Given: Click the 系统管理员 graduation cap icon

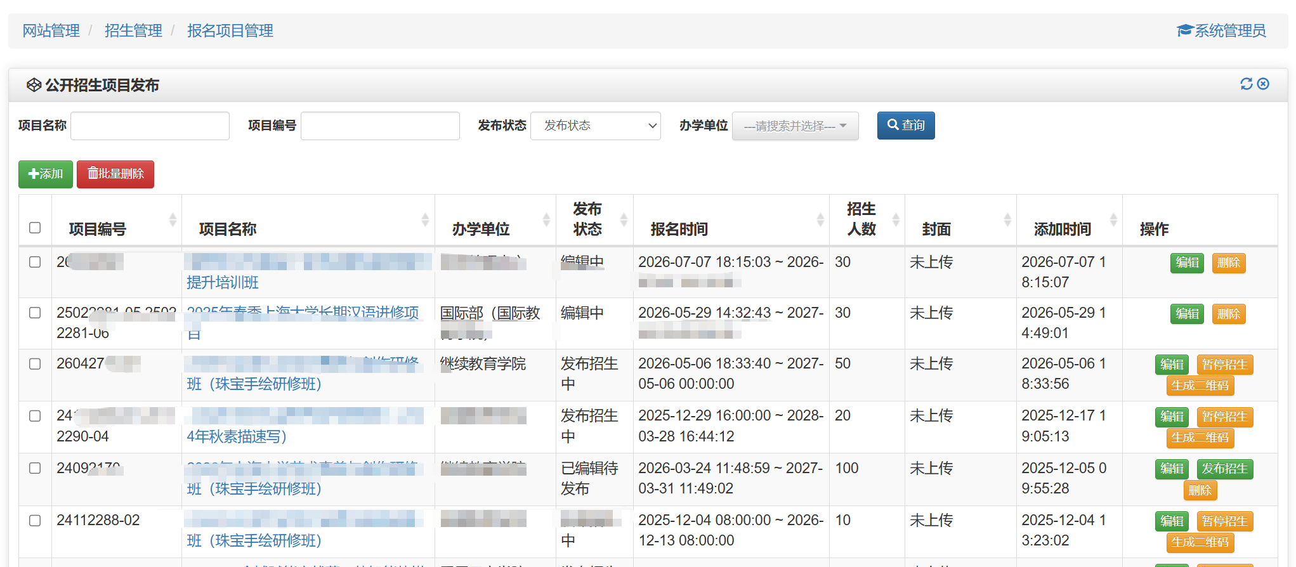Looking at the screenshot, I should point(1185,30).
